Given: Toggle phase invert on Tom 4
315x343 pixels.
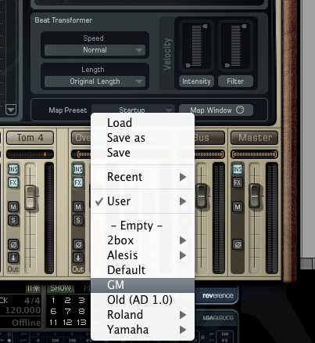Looking at the screenshot, I should click(13, 245).
